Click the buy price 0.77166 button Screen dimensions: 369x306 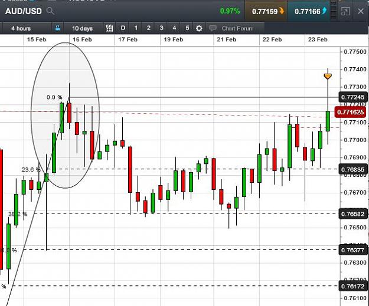click(x=309, y=11)
